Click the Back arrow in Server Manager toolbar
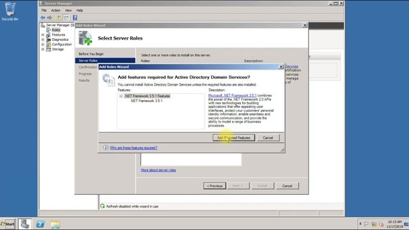The height and width of the screenshot is (230, 409). pos(43,17)
